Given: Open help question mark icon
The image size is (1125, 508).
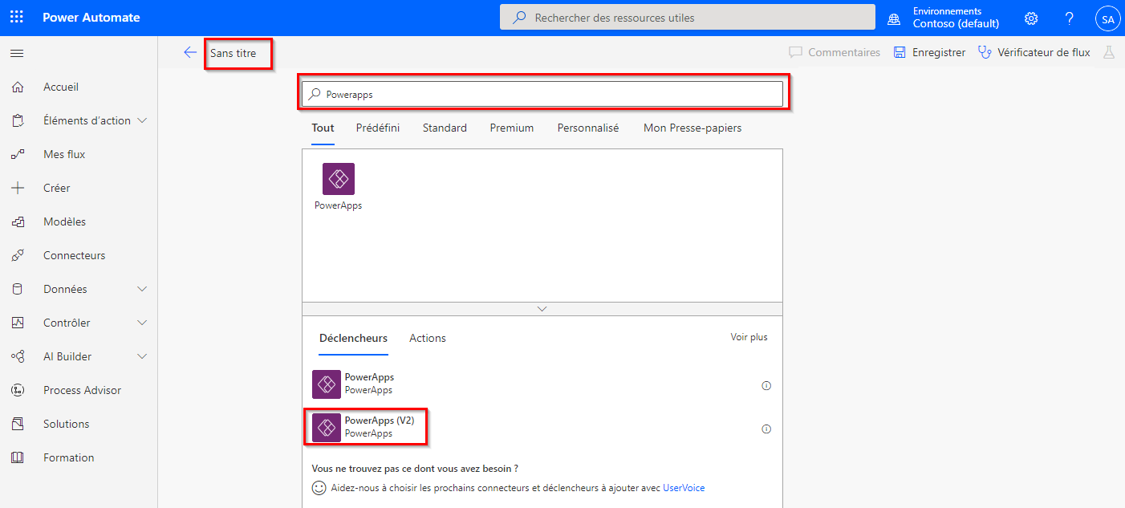Looking at the screenshot, I should coord(1069,18).
